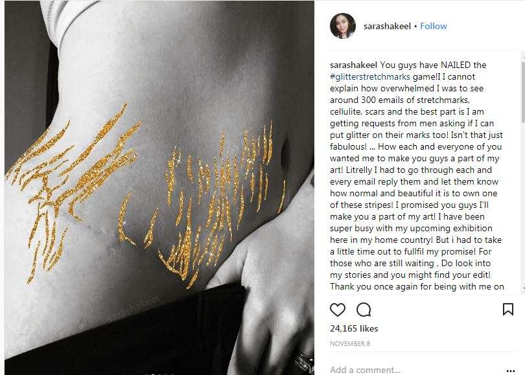Click the caption paragraph text

(x=417, y=176)
